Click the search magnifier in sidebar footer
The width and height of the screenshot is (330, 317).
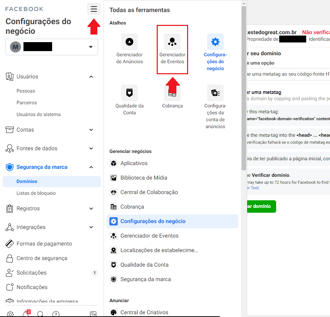pos(40,314)
